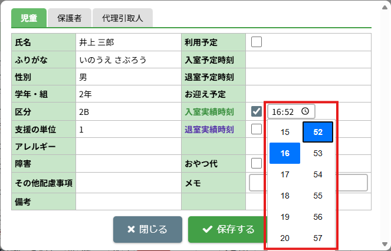Click the clock icon in the time field

[305, 111]
